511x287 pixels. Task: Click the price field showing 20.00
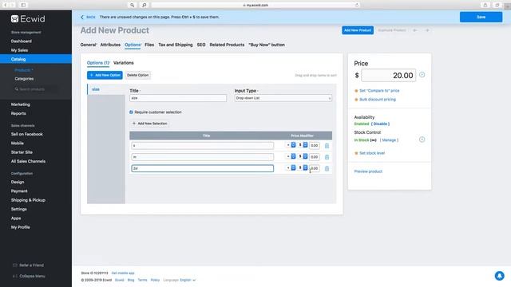pos(389,76)
